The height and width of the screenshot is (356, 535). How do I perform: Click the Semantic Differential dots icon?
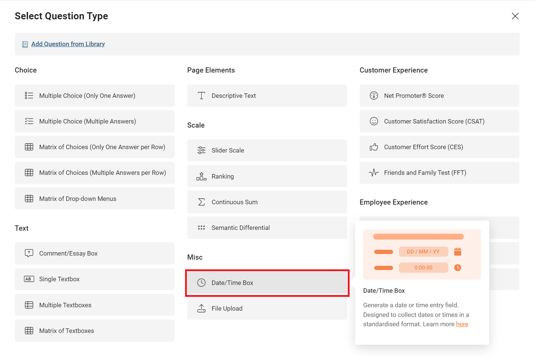coord(201,228)
